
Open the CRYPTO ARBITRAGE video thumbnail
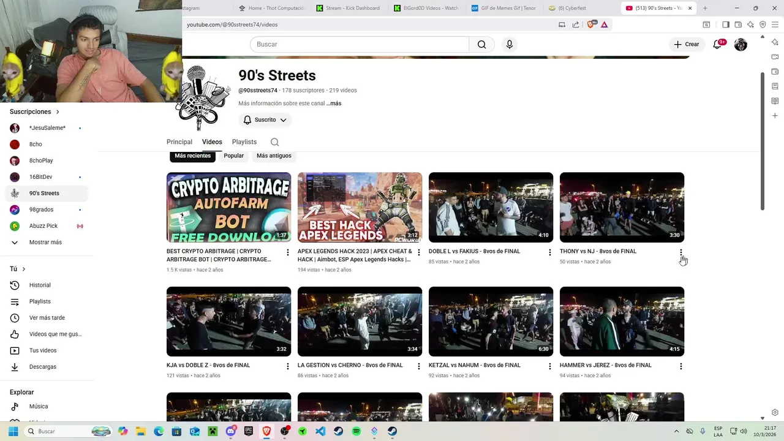point(228,207)
